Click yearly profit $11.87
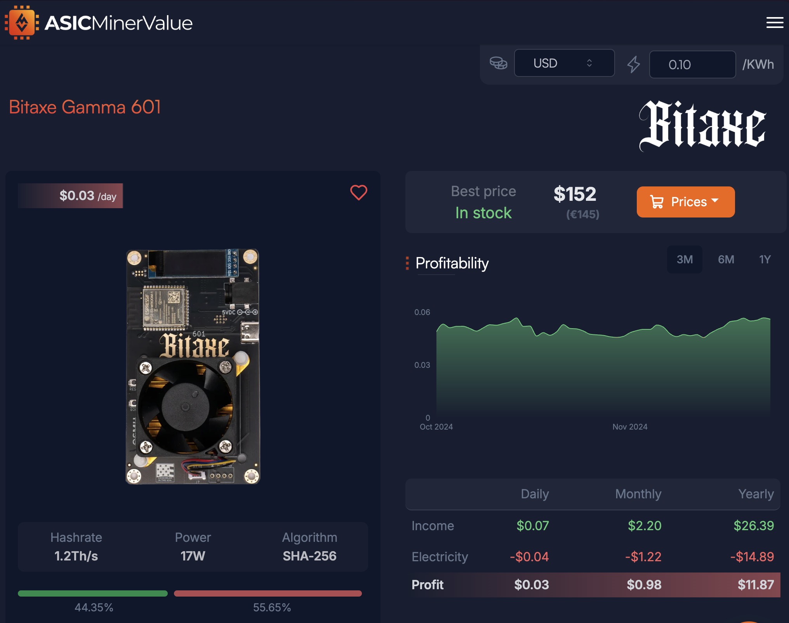Screen dimensions: 789x623 pos(756,585)
